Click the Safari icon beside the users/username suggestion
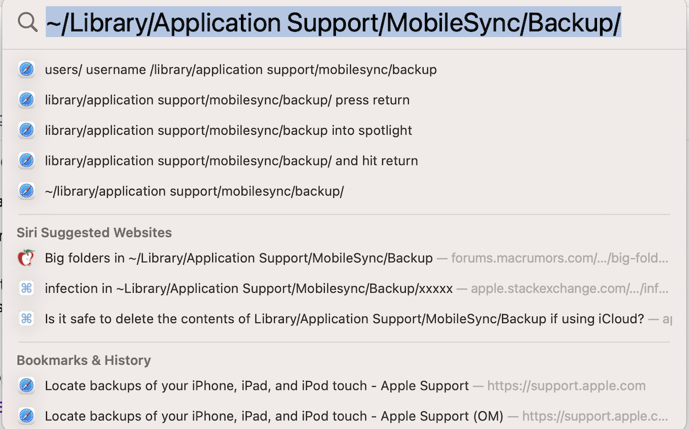Viewport: 689px width, 429px height. pos(26,69)
